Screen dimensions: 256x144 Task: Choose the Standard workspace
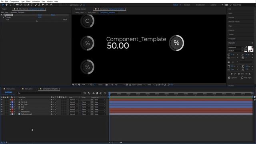coord(187,5)
